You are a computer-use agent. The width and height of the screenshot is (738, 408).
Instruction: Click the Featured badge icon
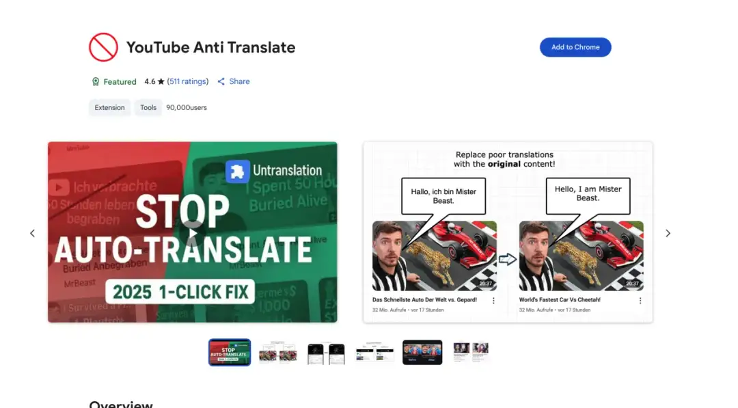tap(96, 81)
